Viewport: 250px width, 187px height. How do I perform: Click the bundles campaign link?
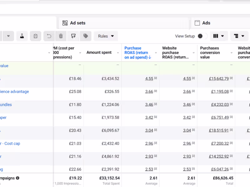[5, 104]
